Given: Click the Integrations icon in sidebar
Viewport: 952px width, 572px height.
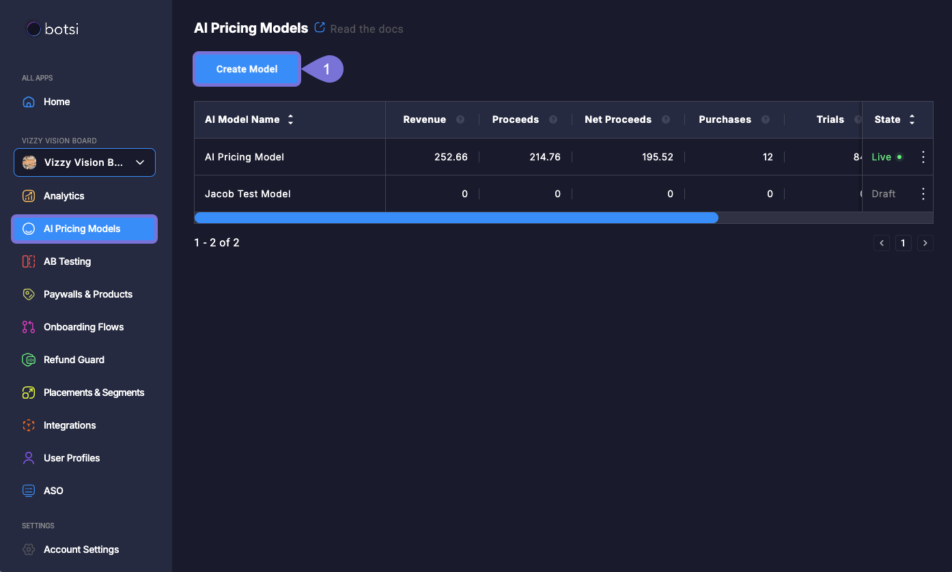Looking at the screenshot, I should tap(29, 425).
